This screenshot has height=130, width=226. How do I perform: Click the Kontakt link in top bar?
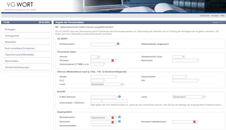(x=215, y=16)
